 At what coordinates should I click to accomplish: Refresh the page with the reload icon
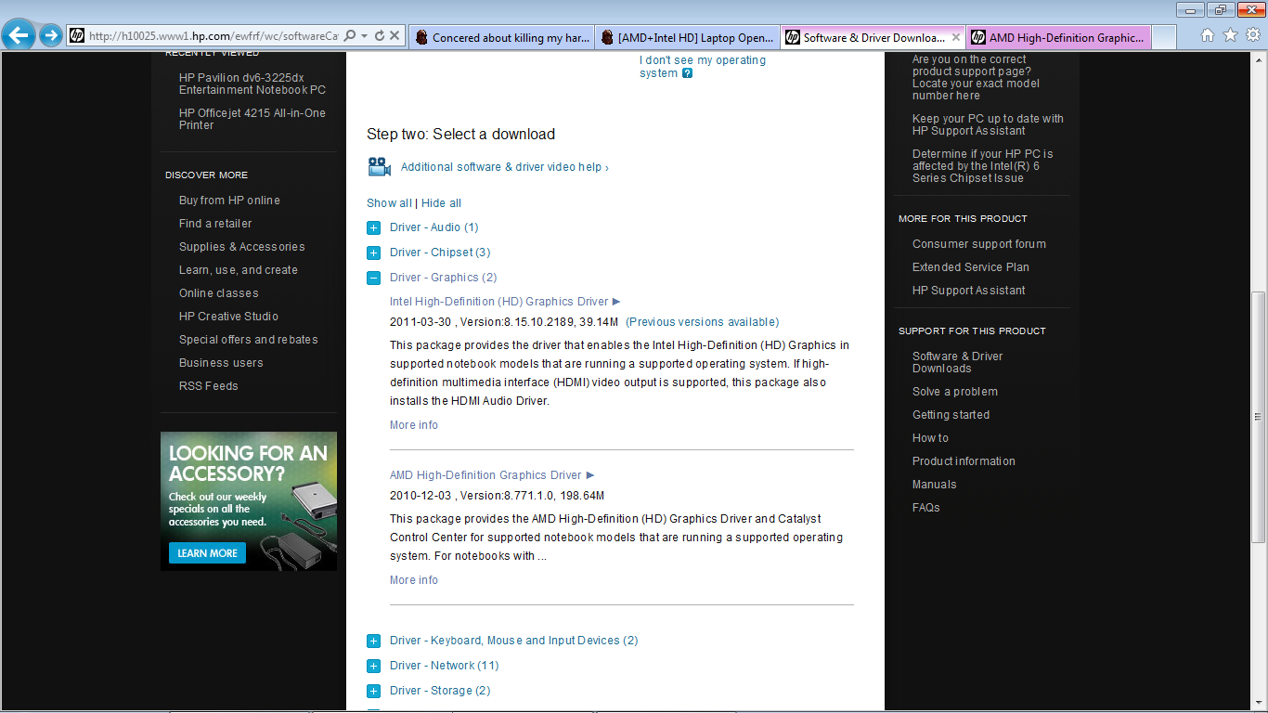click(380, 36)
